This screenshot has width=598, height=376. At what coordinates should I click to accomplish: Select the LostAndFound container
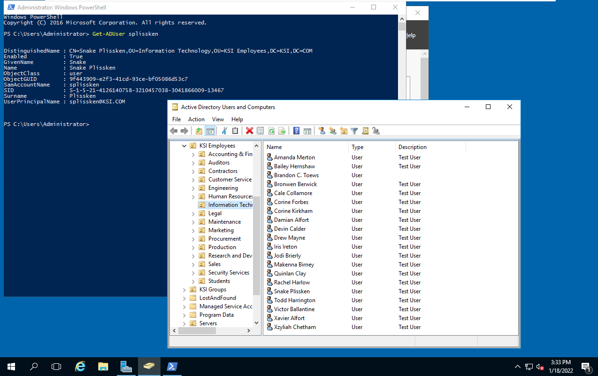pyautogui.click(x=218, y=298)
